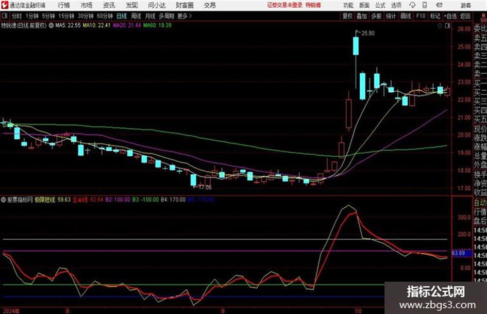Viewport: 487px width, 314px height.
Task: Switch to the 分时 period tab
Action: point(17,16)
